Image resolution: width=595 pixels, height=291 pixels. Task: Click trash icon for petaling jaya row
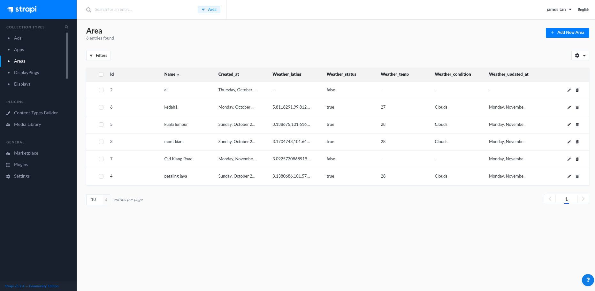click(x=577, y=176)
